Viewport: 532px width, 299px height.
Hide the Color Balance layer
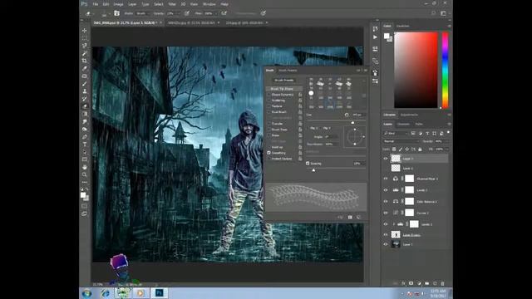(x=386, y=201)
